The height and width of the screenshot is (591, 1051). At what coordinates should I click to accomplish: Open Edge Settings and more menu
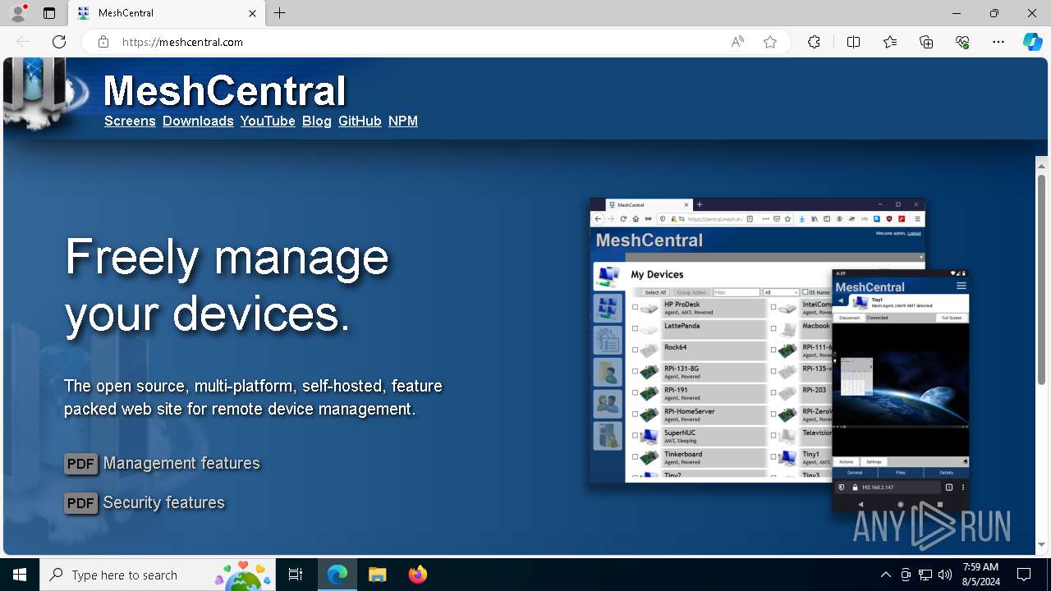998,42
